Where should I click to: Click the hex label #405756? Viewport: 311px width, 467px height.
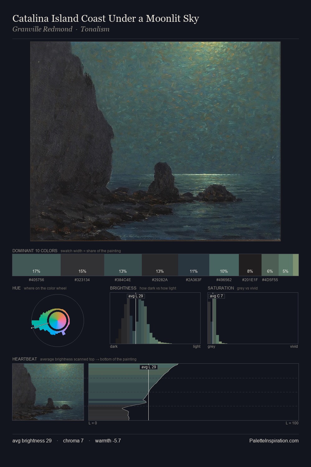click(36, 280)
